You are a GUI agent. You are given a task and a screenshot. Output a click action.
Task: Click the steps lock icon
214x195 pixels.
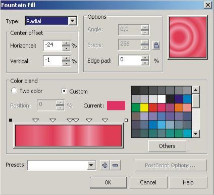[156, 45]
